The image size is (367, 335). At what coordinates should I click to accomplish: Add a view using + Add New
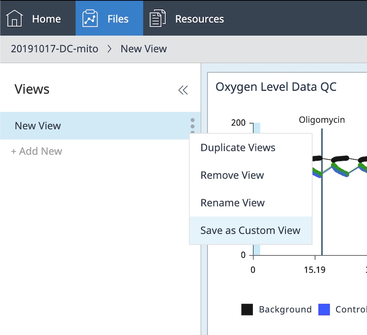(x=37, y=151)
